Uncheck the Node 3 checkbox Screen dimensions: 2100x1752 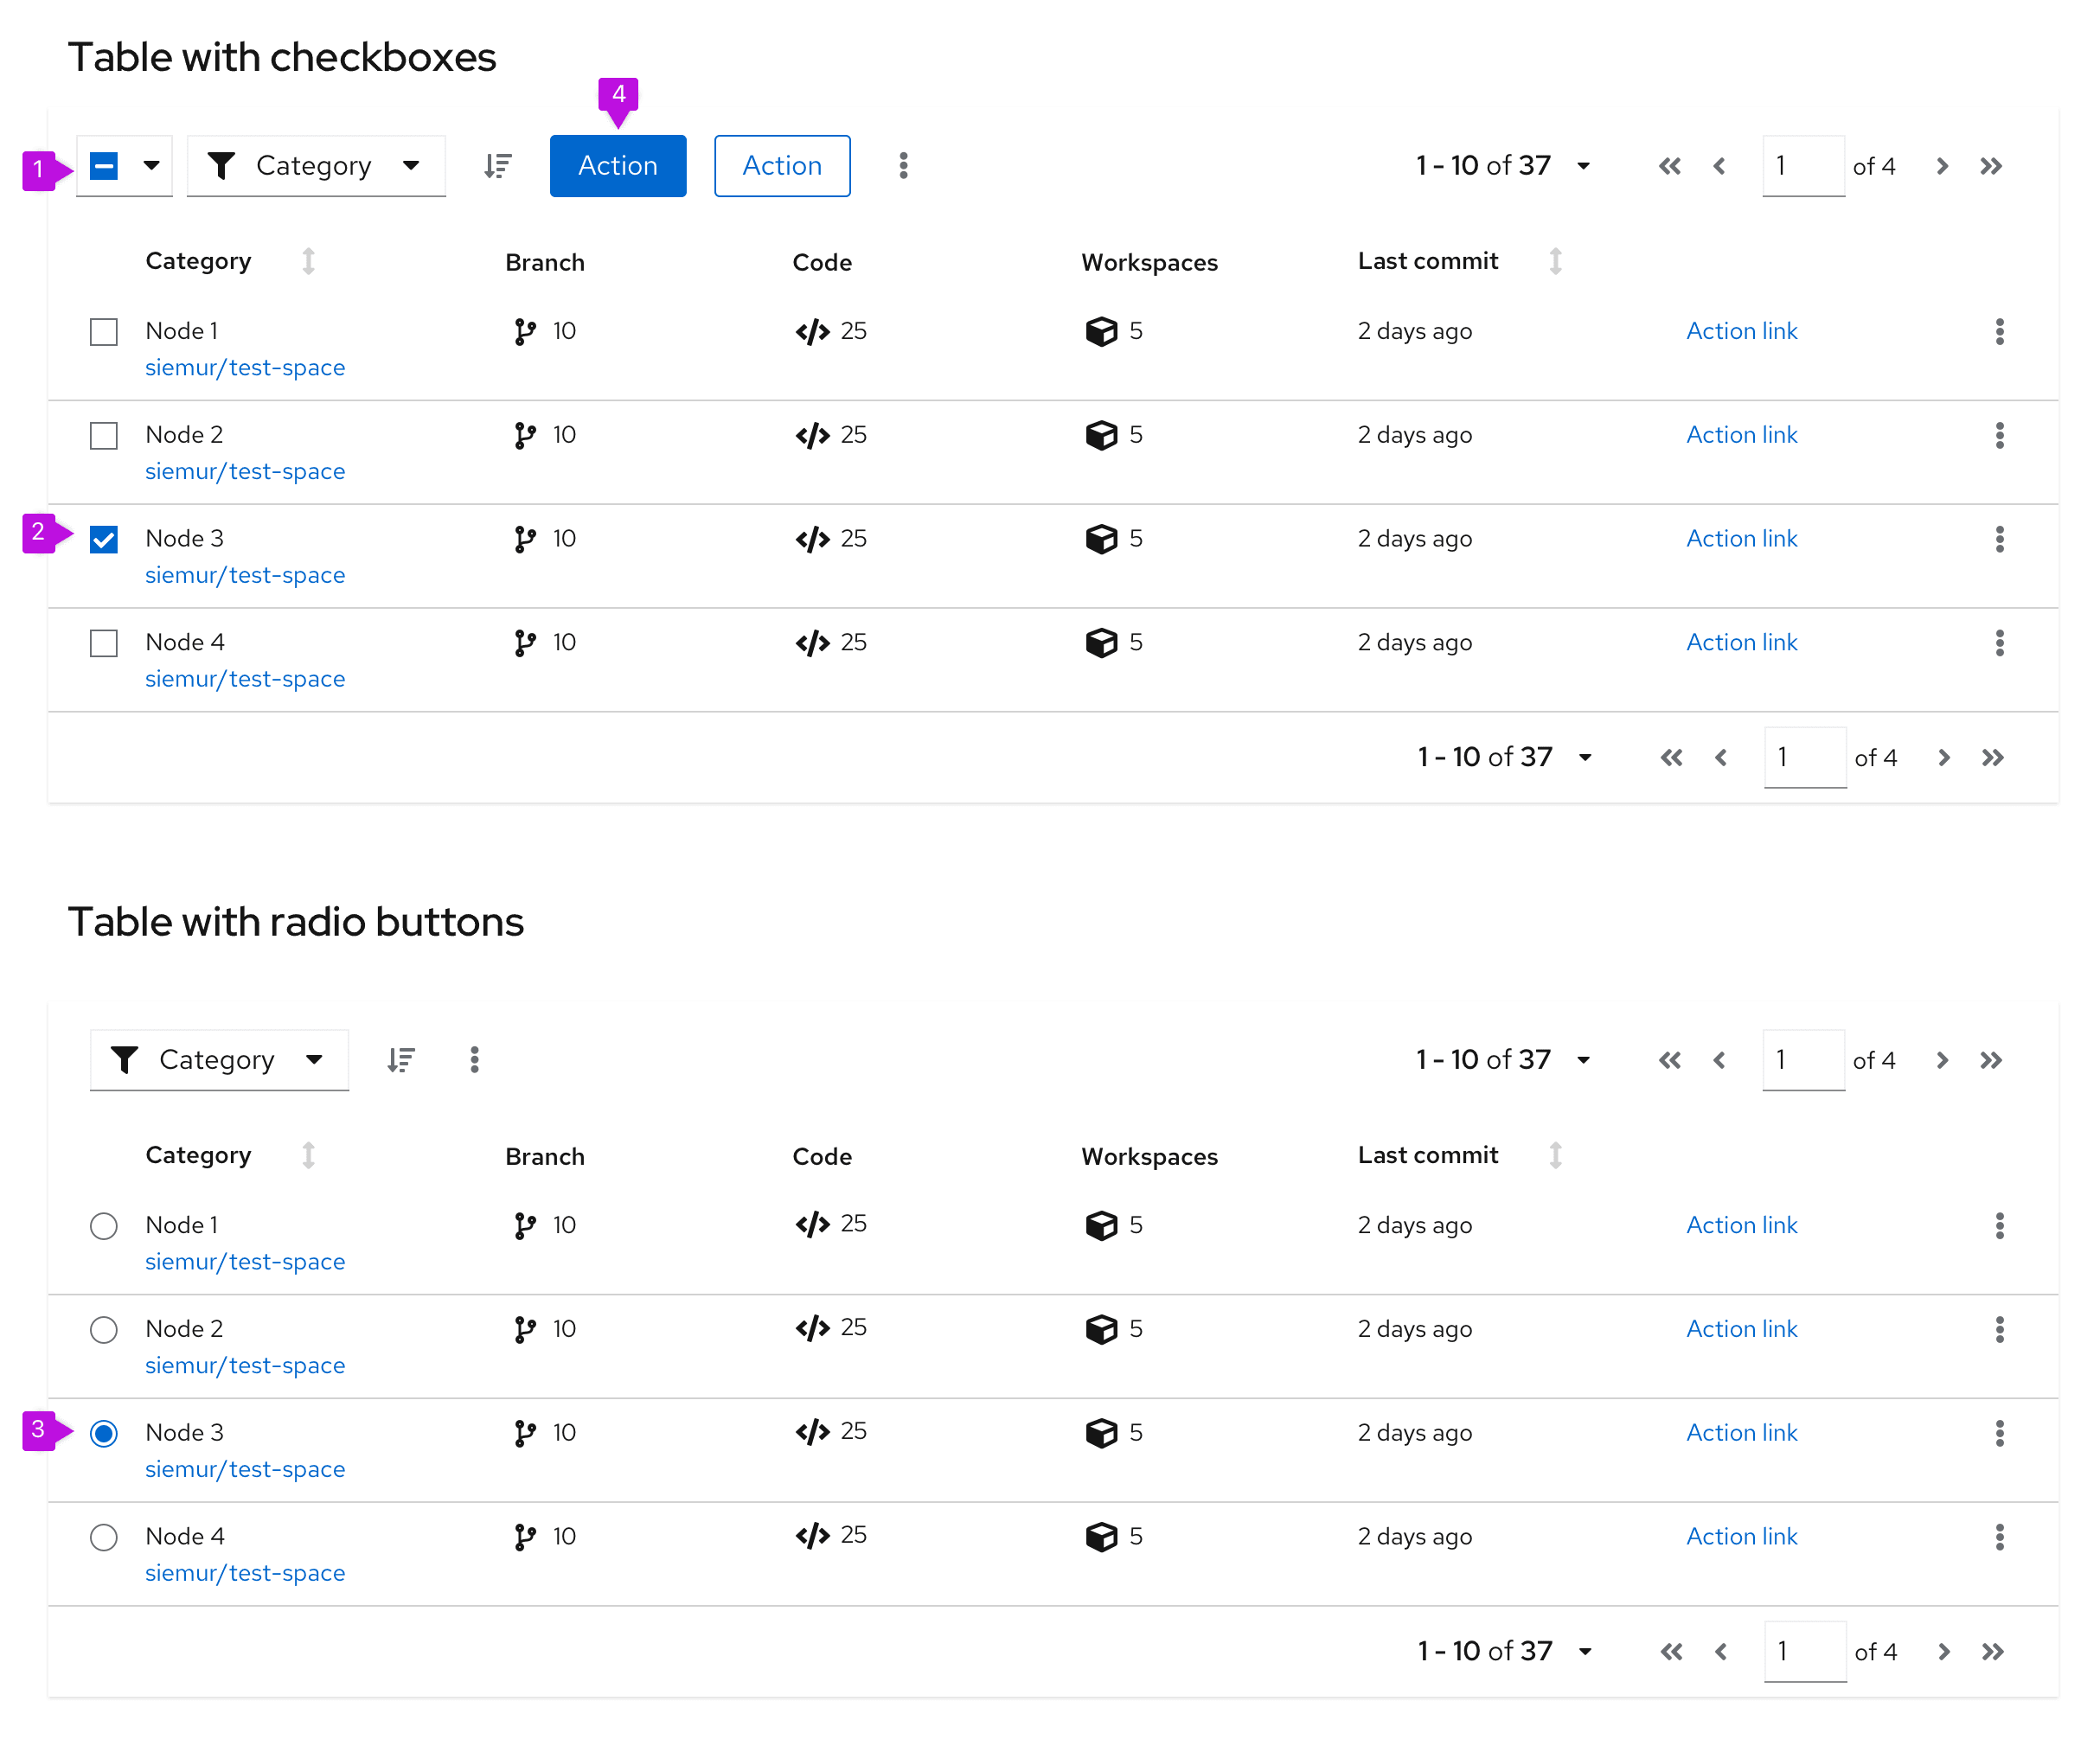click(x=104, y=539)
